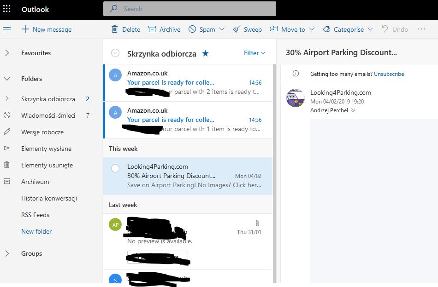Click the Looking4Parking.com sender name in reading pane
Screen dimensions: 438x287
pyautogui.click(x=341, y=92)
